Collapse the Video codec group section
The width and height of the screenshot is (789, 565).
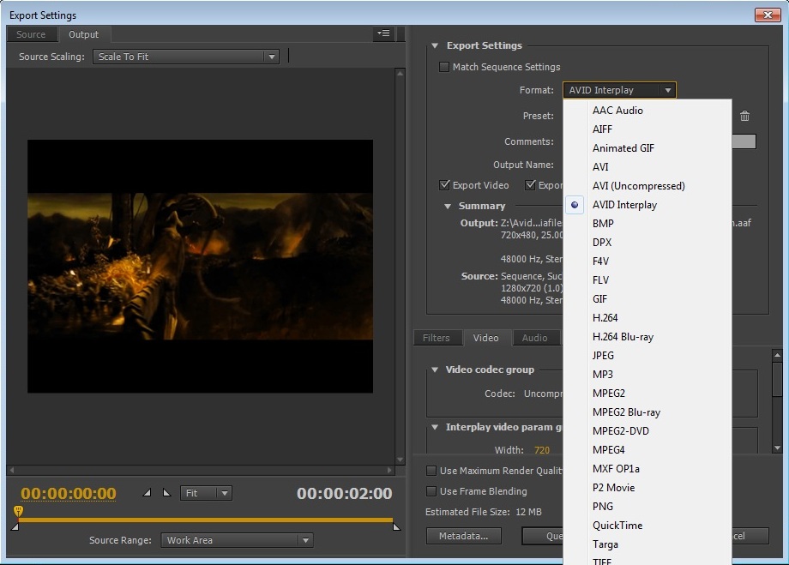(435, 370)
